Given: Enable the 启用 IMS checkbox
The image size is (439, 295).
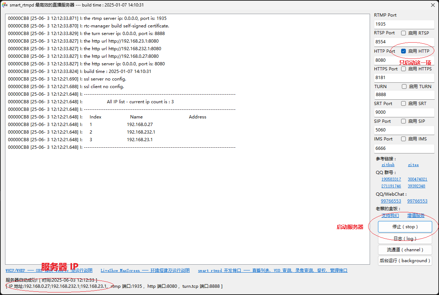Looking at the screenshot, I should coord(403,139).
